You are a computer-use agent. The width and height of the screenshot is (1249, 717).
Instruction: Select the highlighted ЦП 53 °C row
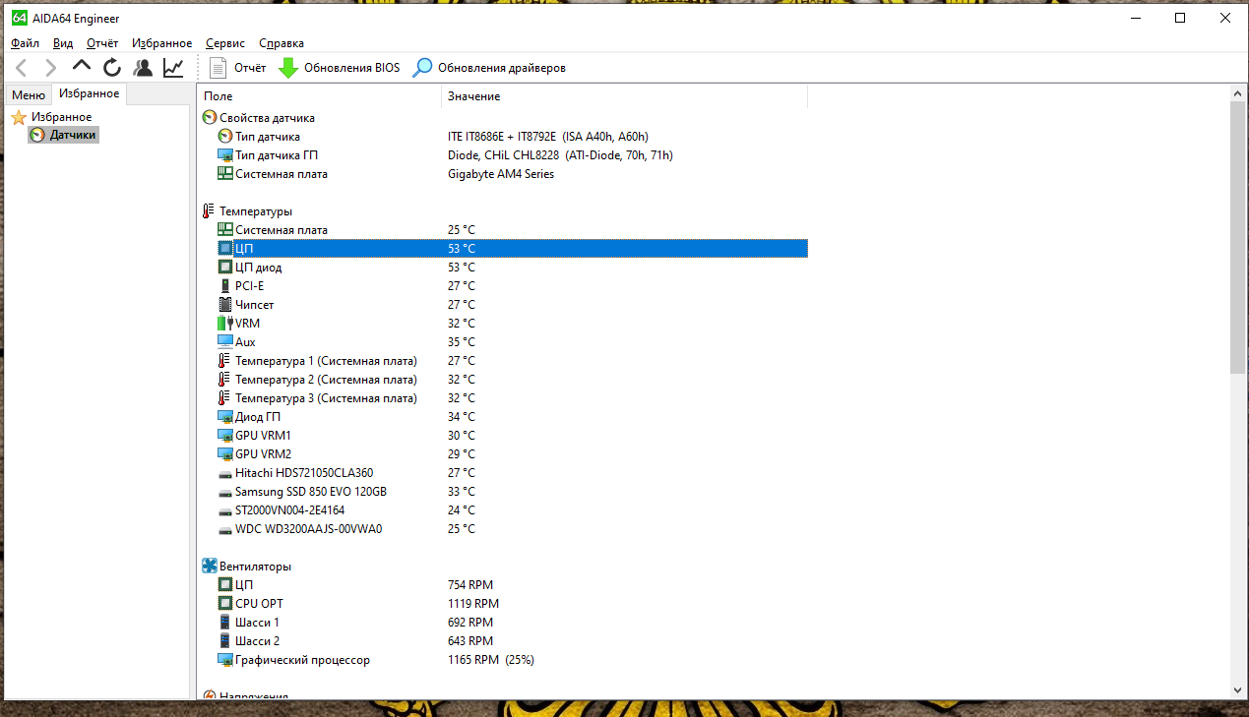(x=512, y=249)
